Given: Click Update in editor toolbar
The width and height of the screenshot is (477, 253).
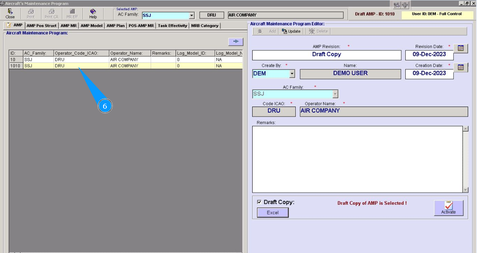Looking at the screenshot, I should click(291, 31).
